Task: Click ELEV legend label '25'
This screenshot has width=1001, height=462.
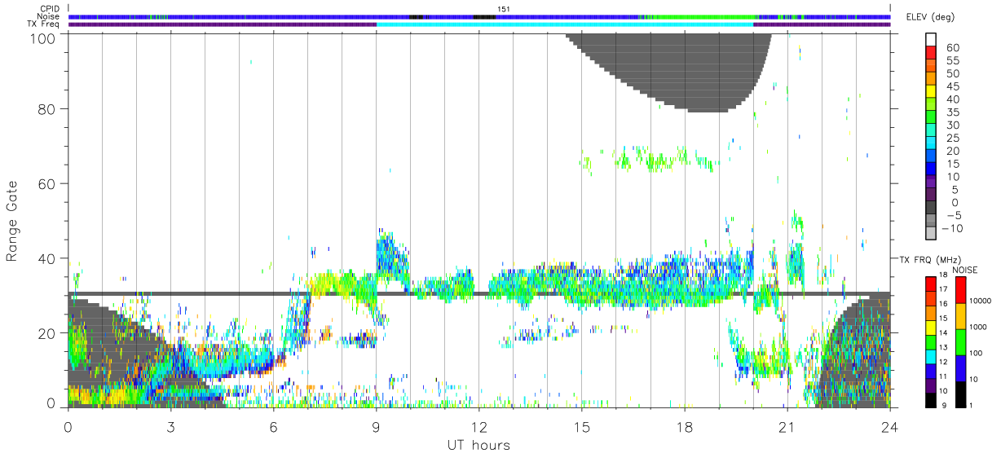Action: (952, 139)
